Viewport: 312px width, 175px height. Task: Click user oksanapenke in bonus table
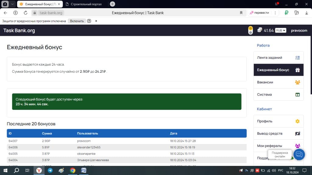pos(86,154)
